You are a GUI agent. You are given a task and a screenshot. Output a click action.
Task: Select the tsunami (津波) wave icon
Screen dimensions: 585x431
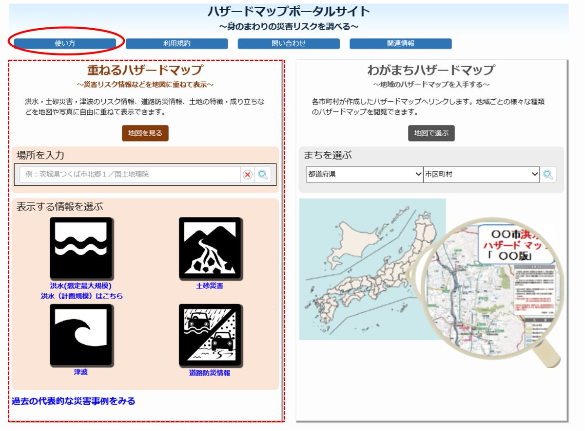(82, 336)
